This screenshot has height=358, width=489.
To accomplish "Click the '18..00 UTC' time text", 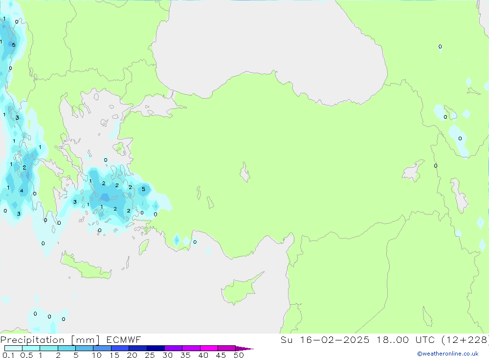I will point(405,339).
